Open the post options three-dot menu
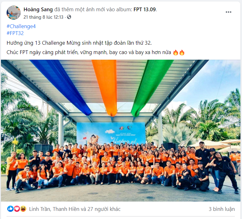This screenshot has width=242, height=219. tap(229, 12)
